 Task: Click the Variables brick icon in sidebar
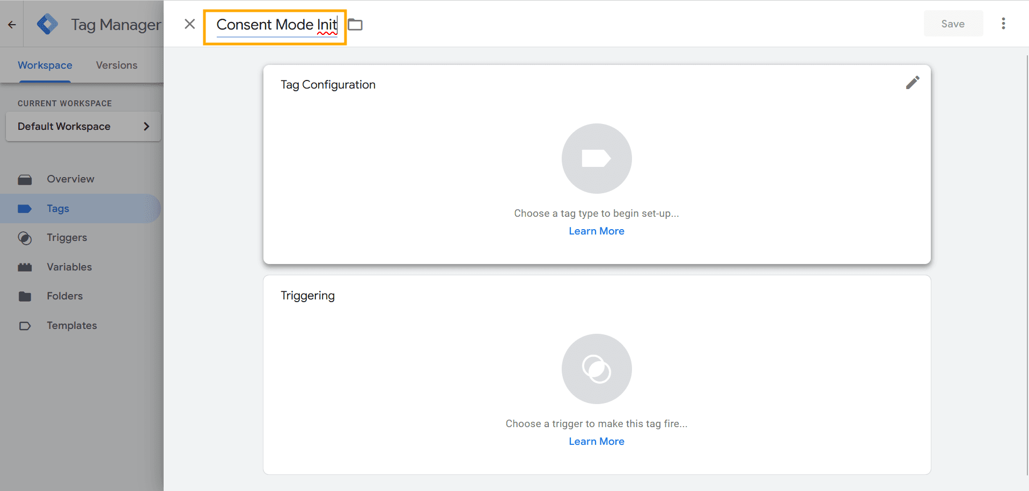[x=25, y=267]
